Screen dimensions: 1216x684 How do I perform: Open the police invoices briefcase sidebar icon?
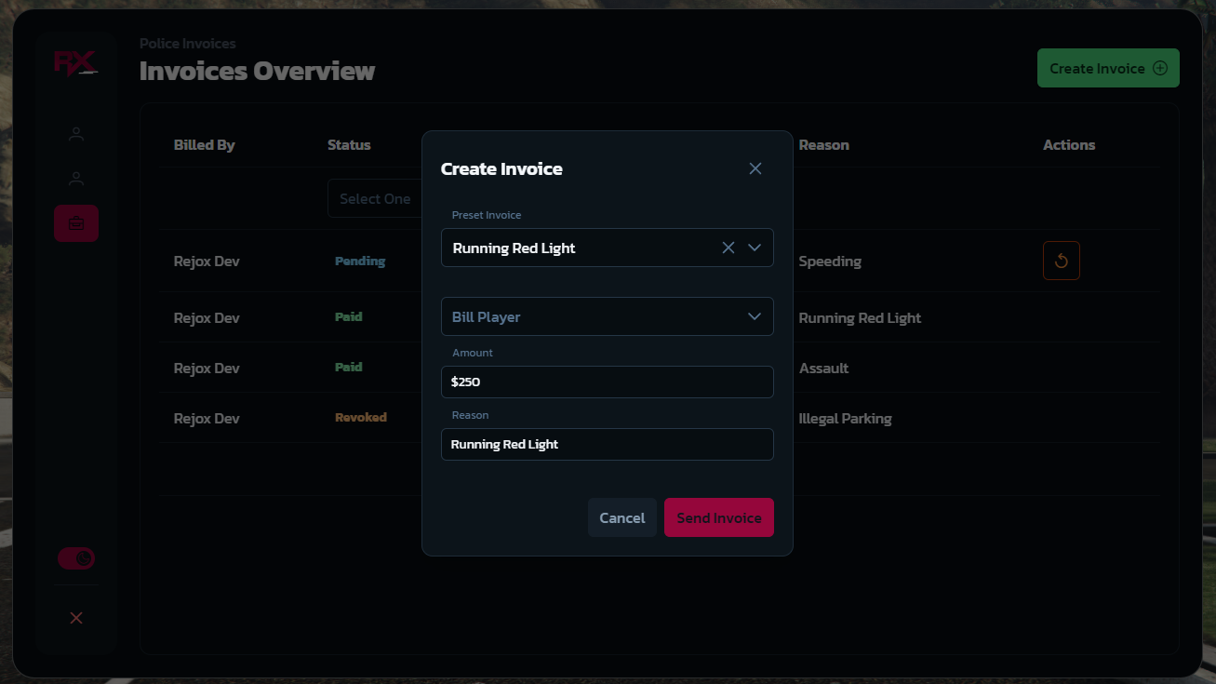75,223
